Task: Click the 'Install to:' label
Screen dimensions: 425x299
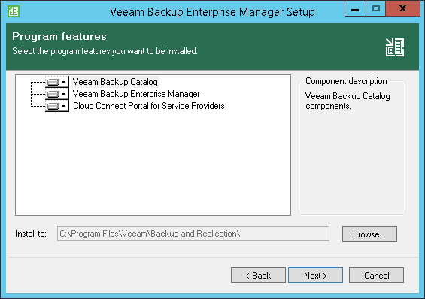Action: click(31, 234)
